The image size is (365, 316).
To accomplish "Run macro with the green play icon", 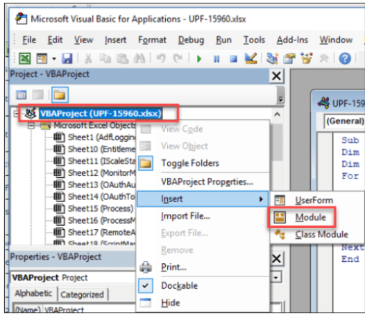I will [x=199, y=59].
